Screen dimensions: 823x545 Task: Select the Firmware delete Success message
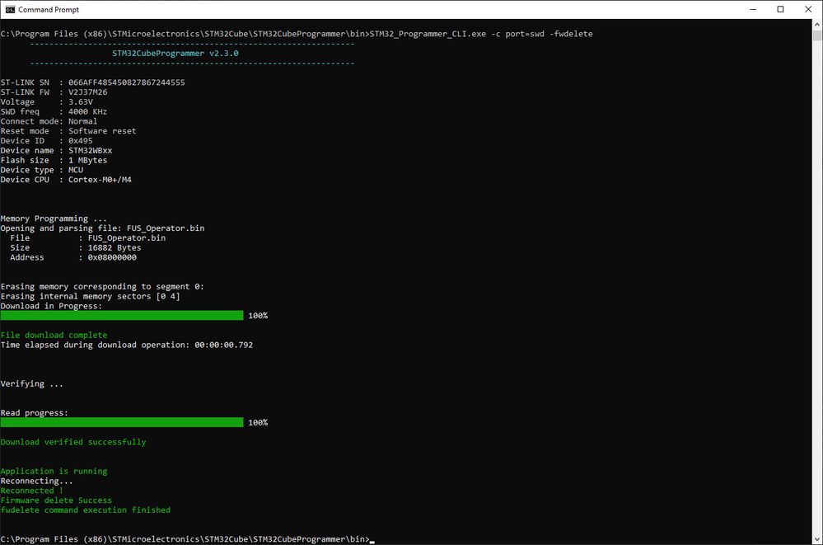(x=56, y=500)
